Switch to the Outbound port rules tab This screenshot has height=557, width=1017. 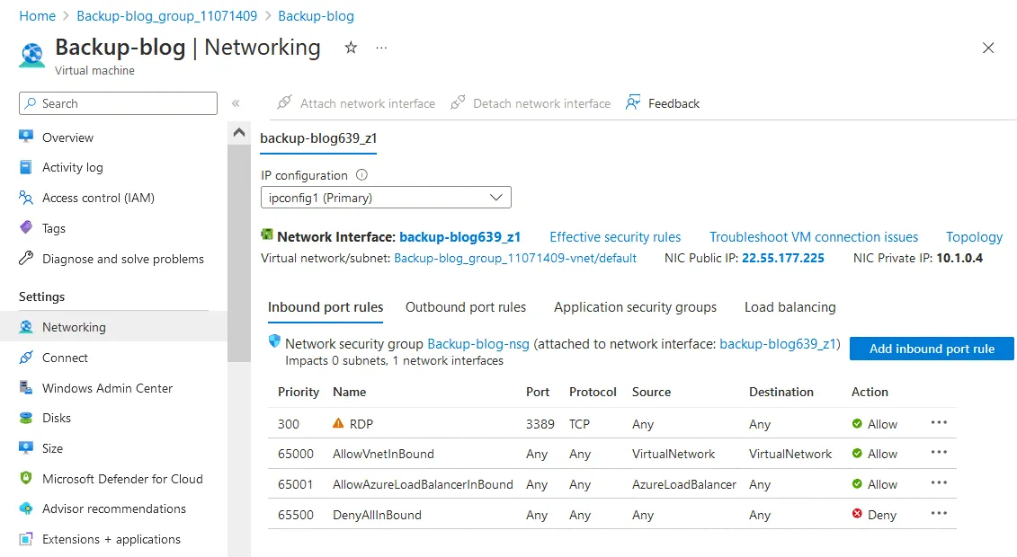(466, 307)
